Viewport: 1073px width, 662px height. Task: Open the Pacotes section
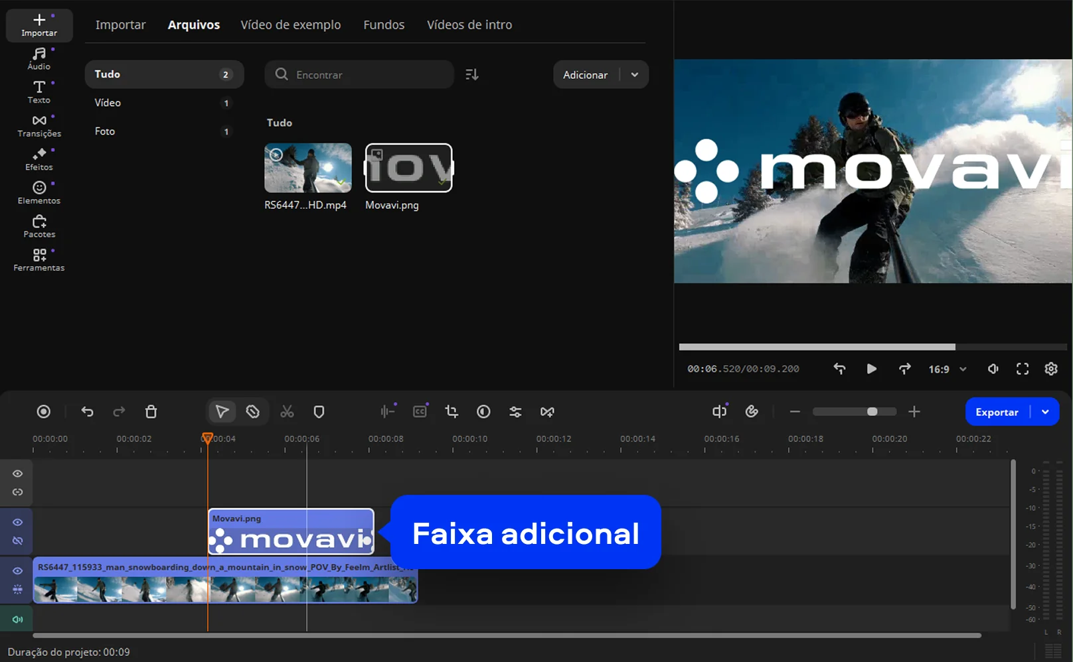tap(39, 226)
